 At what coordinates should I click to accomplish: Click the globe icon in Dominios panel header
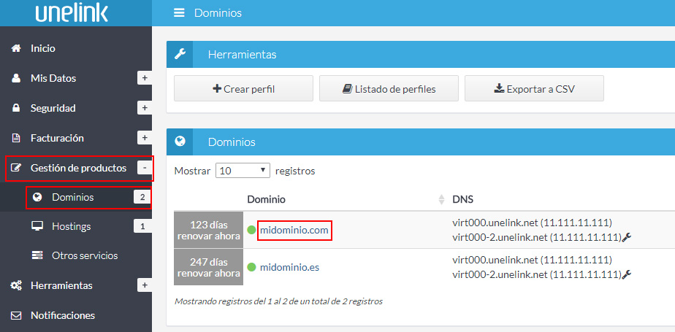(x=180, y=142)
